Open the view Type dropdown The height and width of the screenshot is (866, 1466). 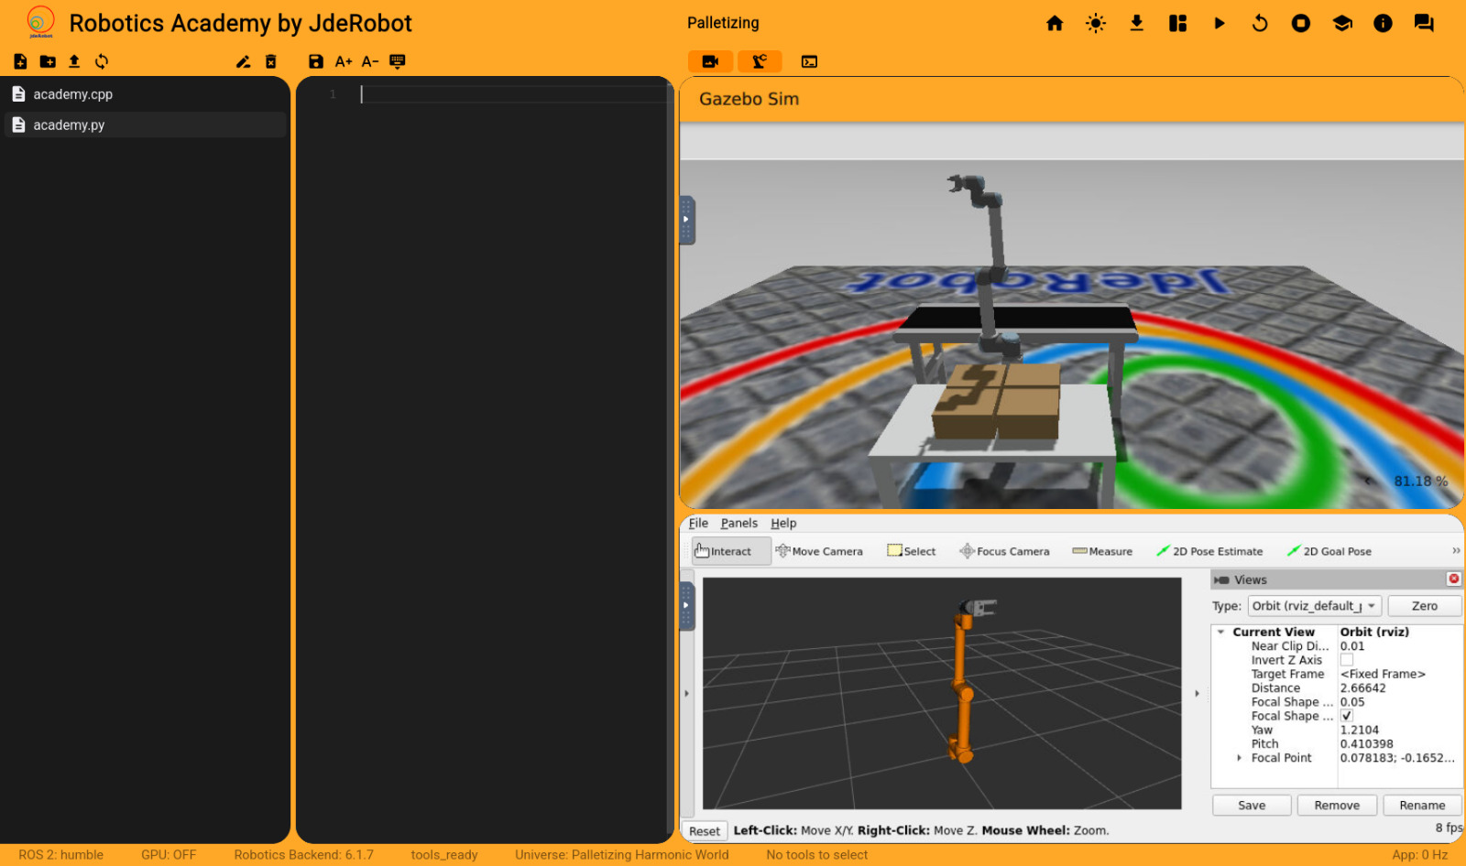click(1315, 606)
